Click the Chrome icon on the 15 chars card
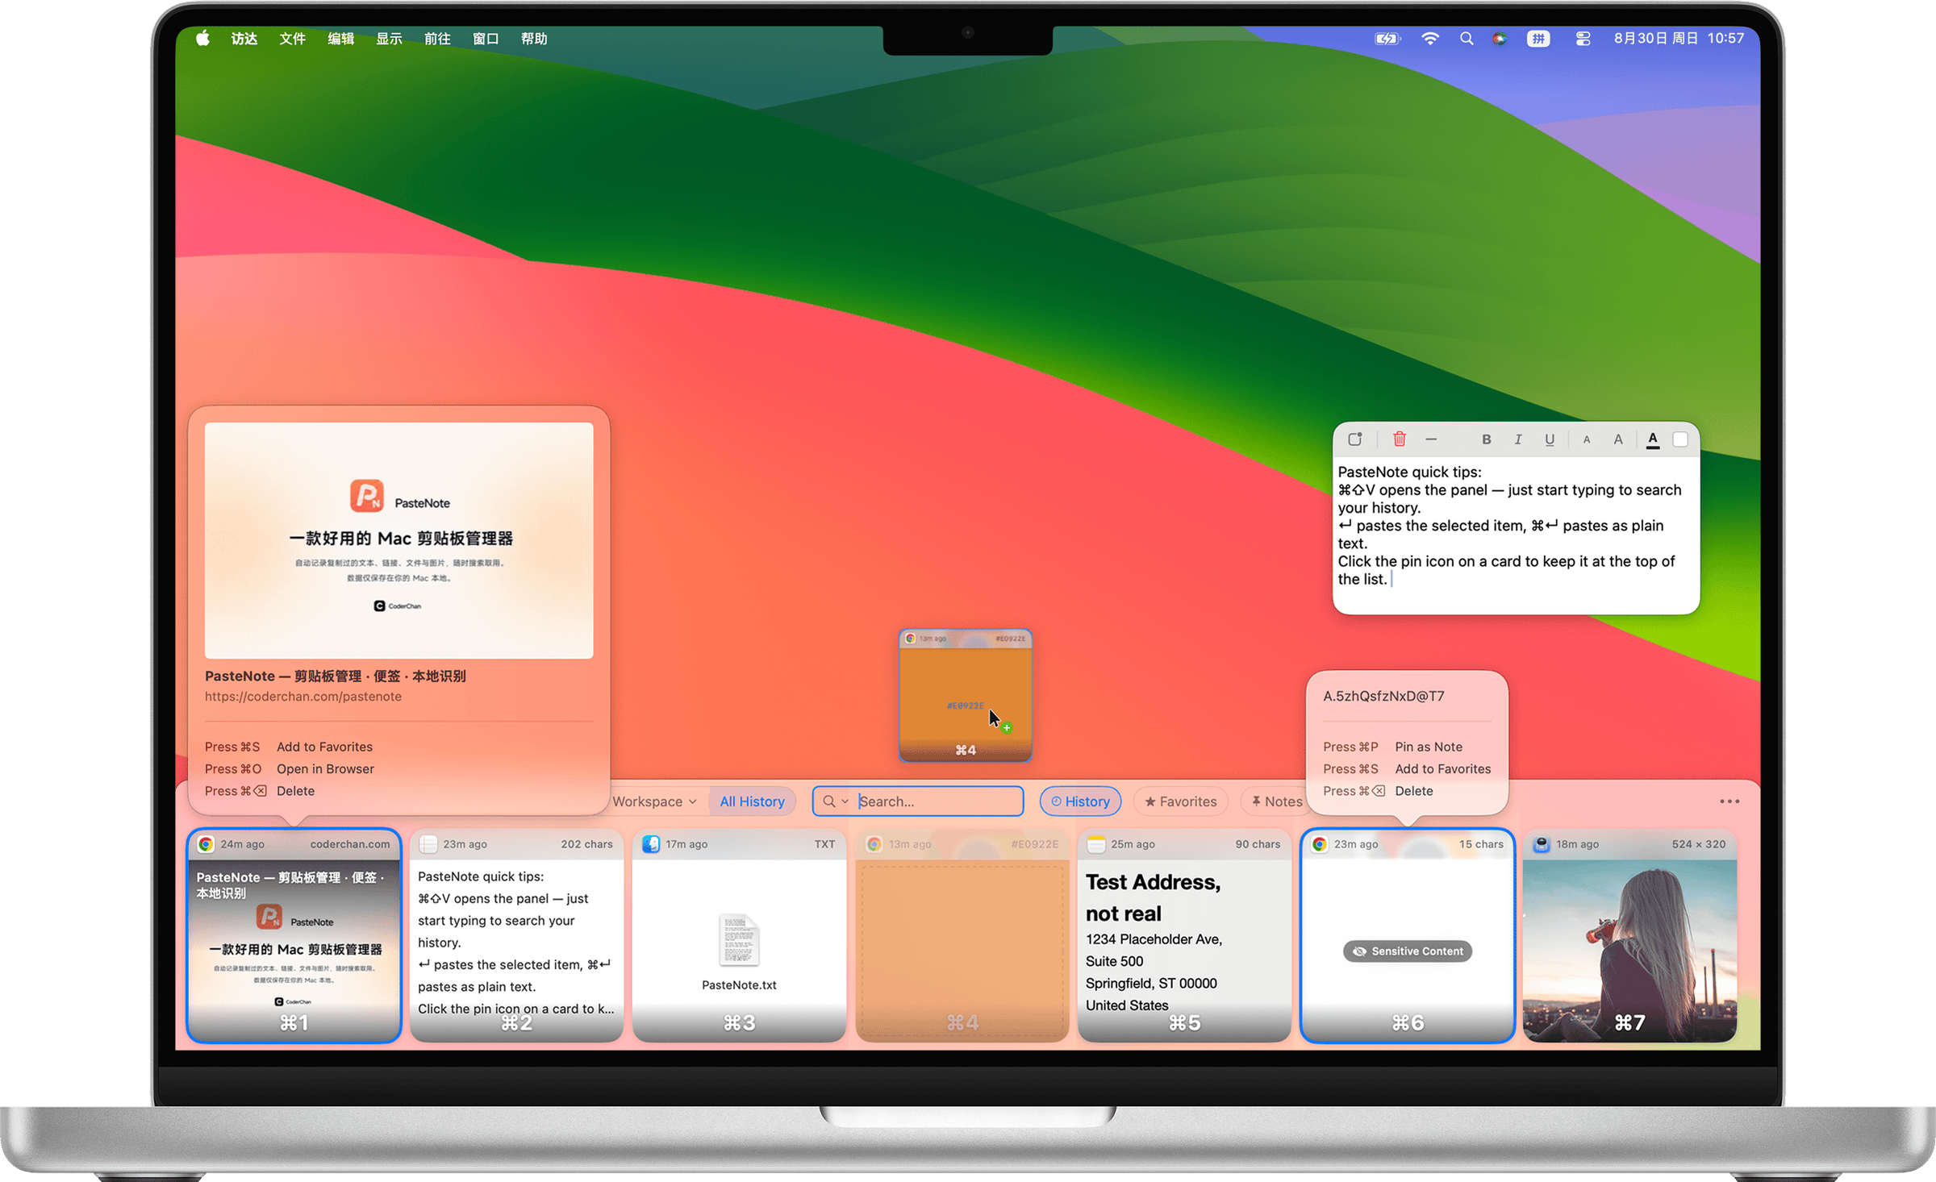Screen dimensions: 1936x1182 (x=1320, y=844)
